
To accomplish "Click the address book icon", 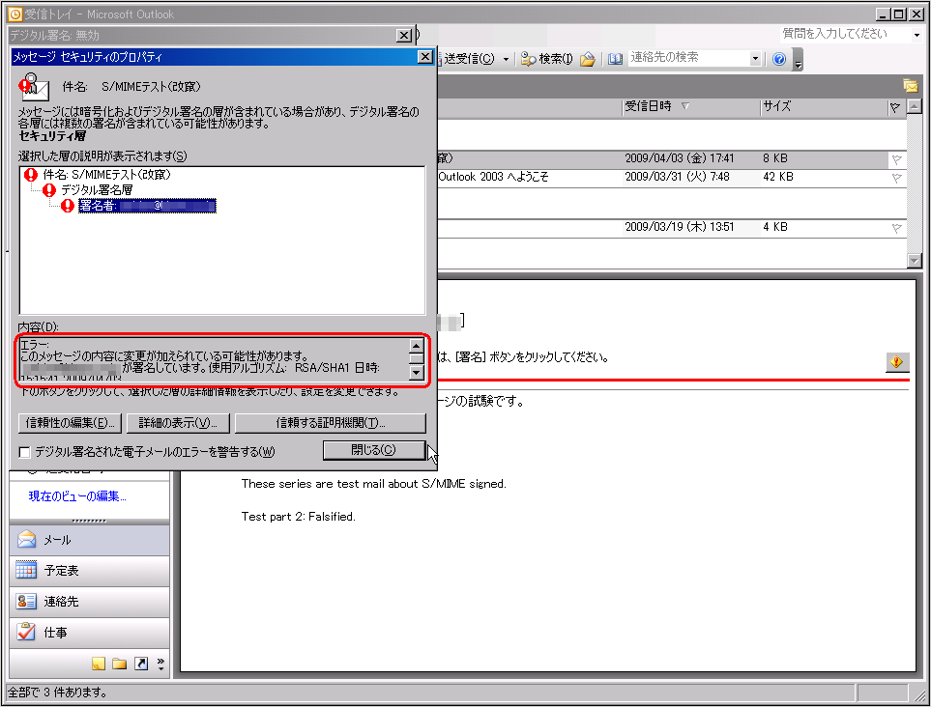I will (615, 59).
